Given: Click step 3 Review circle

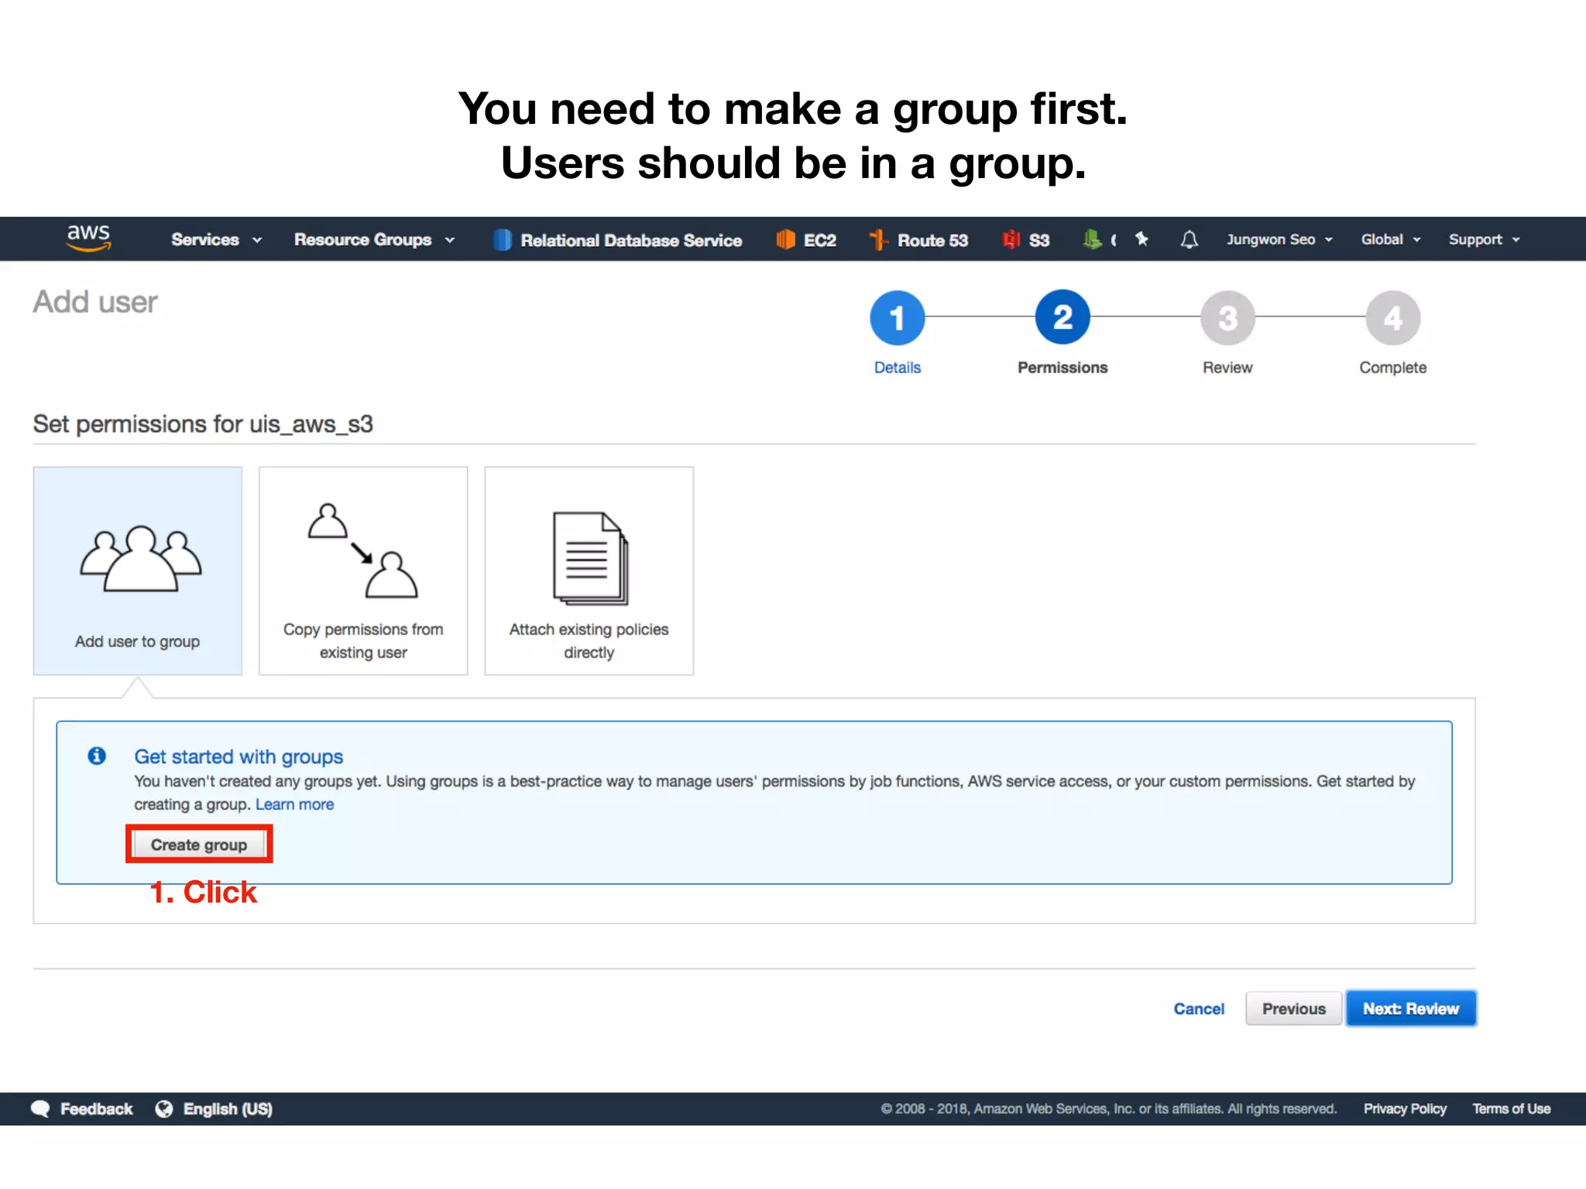Looking at the screenshot, I should (x=1227, y=317).
